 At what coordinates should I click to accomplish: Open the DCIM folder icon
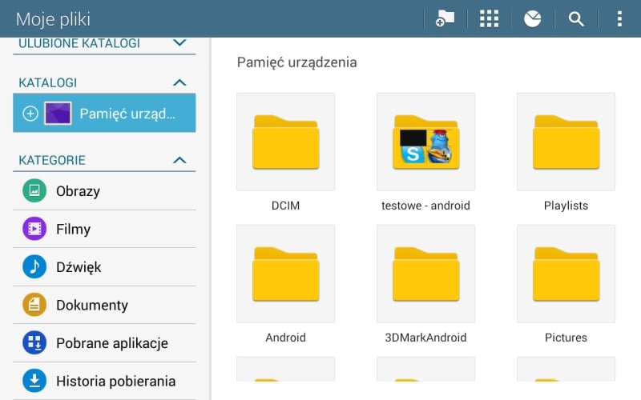pyautogui.click(x=286, y=142)
